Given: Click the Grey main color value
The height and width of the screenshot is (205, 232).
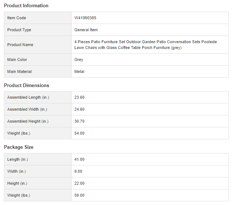Looking at the screenshot, I should coord(79,60).
